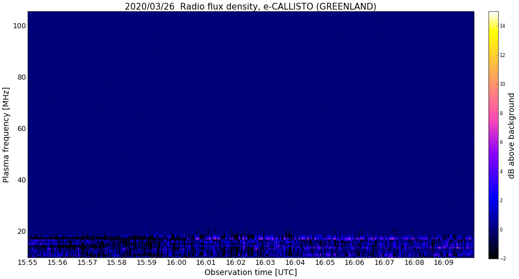Select the 16:07 time tick label

[x=385, y=263]
